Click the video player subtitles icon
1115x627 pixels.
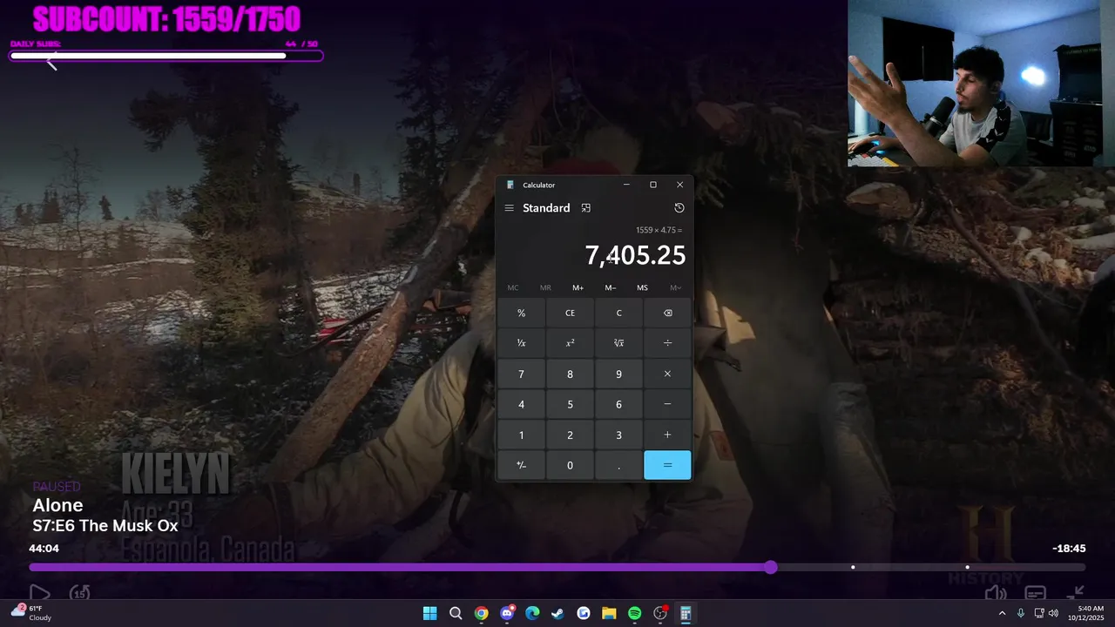coord(1035,594)
